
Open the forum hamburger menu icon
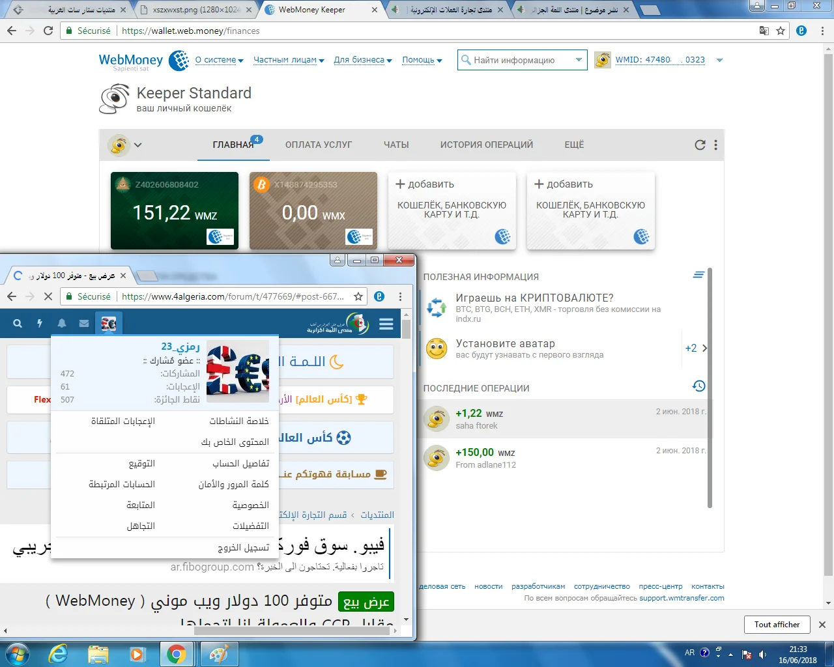pyautogui.click(x=386, y=324)
